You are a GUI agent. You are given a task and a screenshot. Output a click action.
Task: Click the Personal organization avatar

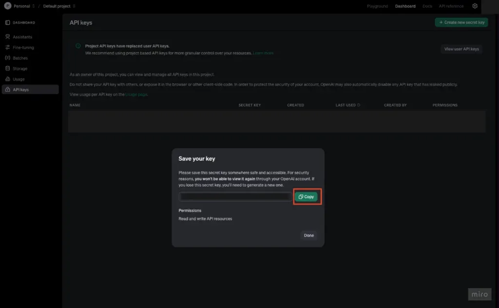click(x=7, y=6)
